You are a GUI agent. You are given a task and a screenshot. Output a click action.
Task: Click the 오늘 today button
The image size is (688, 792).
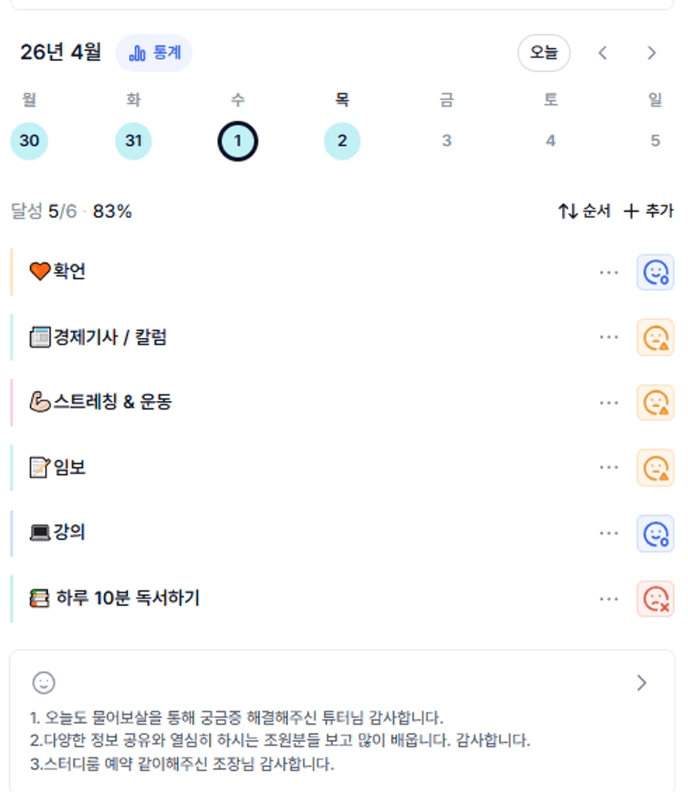543,53
